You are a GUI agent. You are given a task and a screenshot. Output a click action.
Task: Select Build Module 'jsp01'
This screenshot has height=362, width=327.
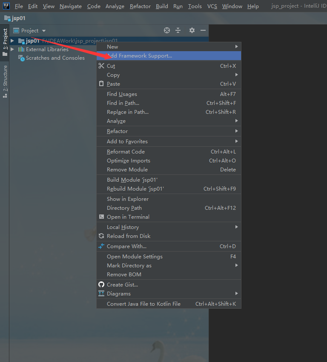(x=169, y=180)
